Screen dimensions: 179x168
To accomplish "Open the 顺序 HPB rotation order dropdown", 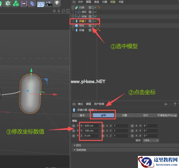I will (151, 140).
